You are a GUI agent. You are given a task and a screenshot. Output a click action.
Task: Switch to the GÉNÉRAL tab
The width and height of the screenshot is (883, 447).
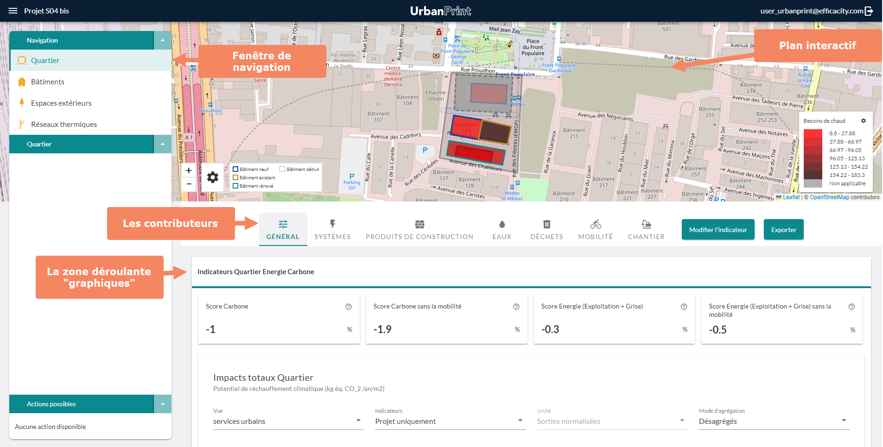283,229
